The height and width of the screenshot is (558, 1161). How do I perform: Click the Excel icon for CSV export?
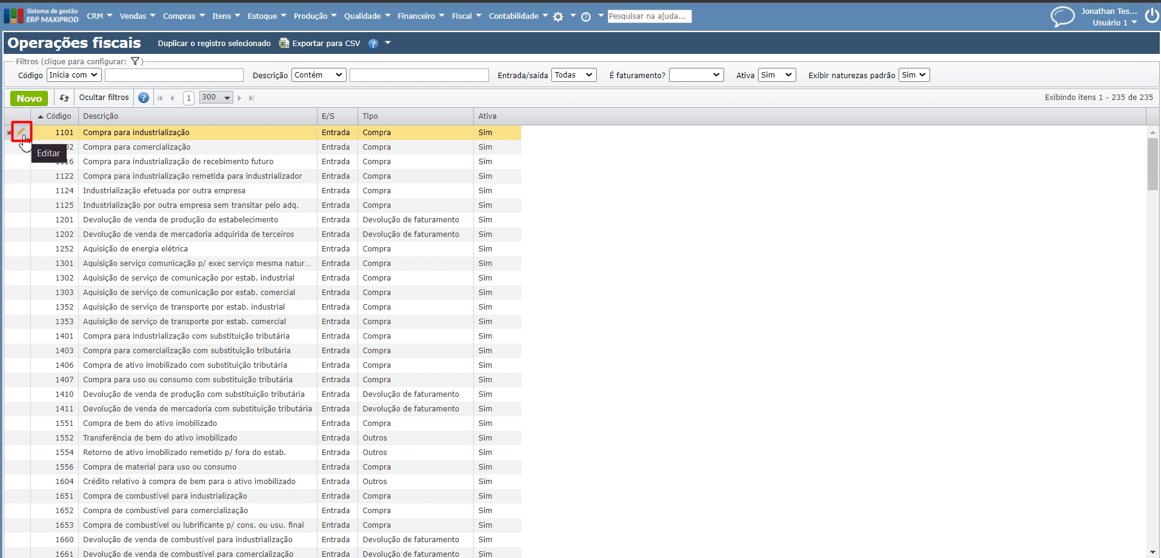(x=284, y=43)
